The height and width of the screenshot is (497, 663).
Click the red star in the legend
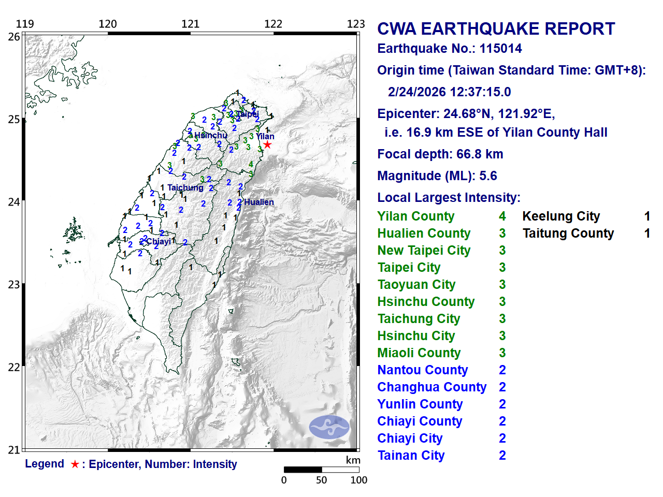[x=75, y=464]
